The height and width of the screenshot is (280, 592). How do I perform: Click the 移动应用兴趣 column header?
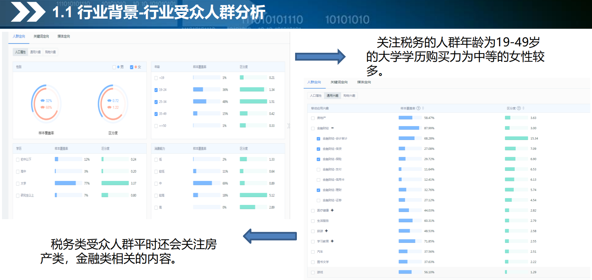pos(320,108)
